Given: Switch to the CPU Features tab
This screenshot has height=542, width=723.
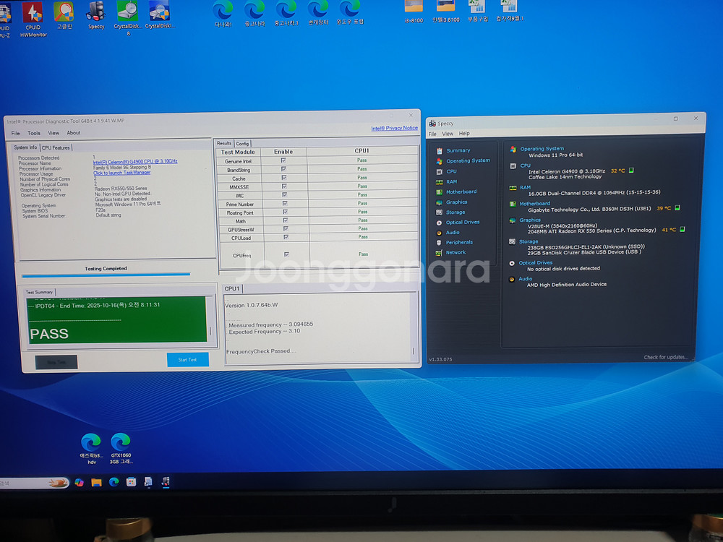Looking at the screenshot, I should pyautogui.click(x=56, y=147).
